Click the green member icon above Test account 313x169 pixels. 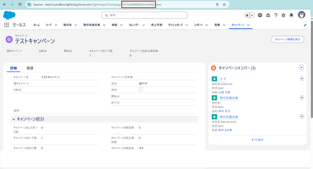pyautogui.click(x=214, y=117)
